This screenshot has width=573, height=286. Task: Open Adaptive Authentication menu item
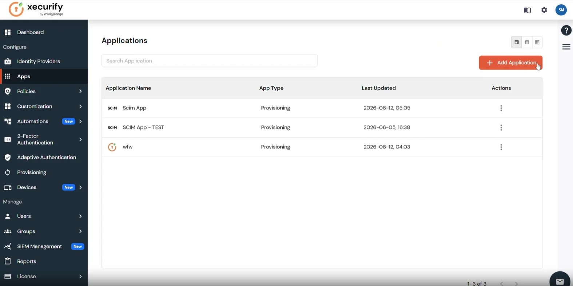(x=44, y=158)
